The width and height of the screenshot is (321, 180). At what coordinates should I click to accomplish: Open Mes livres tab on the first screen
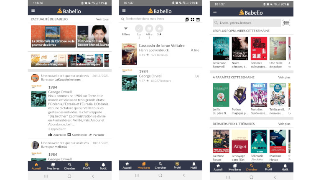pos(53,166)
